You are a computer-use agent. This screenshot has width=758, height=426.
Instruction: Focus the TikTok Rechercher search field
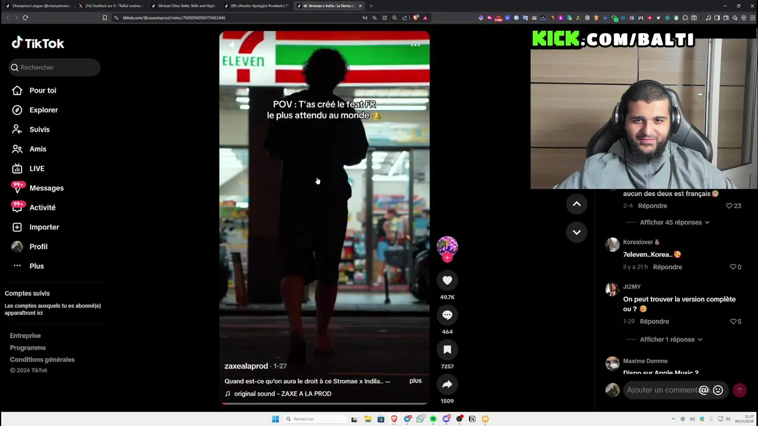[54, 67]
